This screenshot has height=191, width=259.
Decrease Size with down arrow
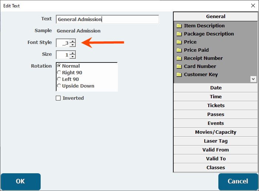(72, 57)
